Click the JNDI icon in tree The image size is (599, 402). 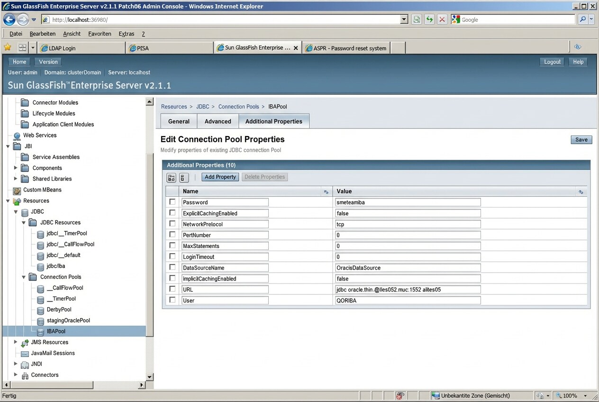click(x=25, y=365)
